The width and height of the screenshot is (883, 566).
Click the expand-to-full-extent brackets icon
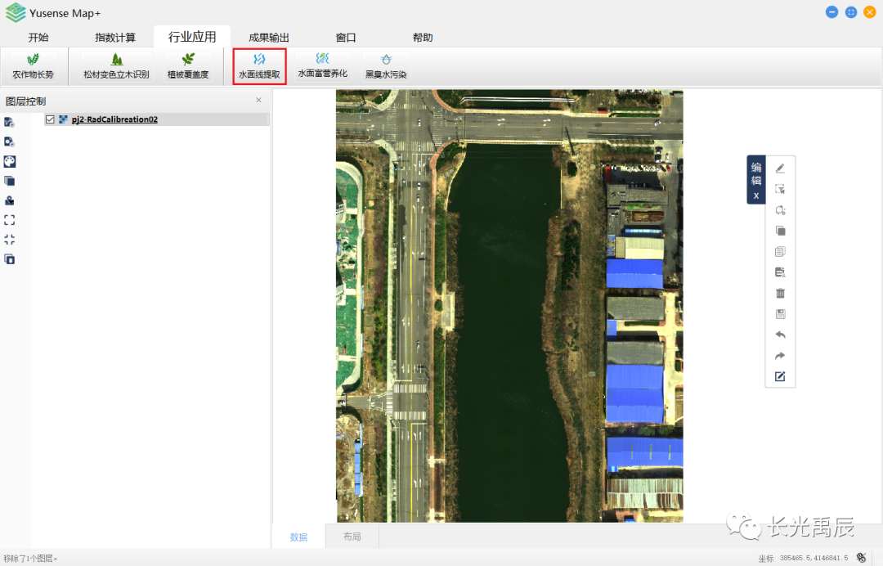click(10, 220)
